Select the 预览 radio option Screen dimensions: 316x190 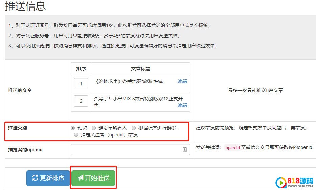coord(73,128)
